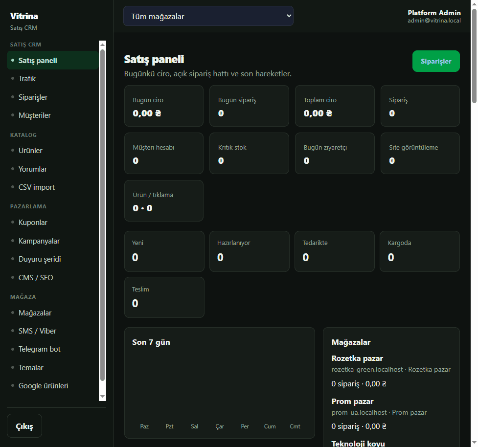Screen dimensions: 478x447
Task: Open Siparişler in the sidebar menu
Action: click(x=52, y=97)
